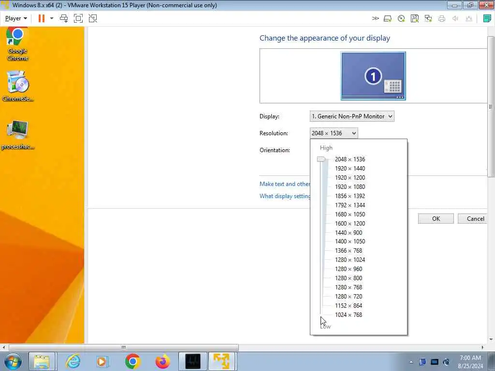Open Windows Media Player from the taskbar
495x371 pixels.
[102, 361]
